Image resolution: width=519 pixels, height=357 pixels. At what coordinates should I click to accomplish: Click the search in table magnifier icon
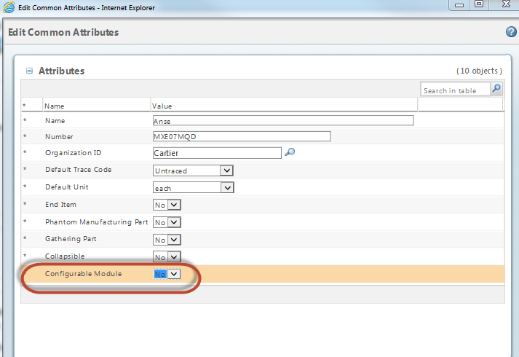tap(496, 88)
